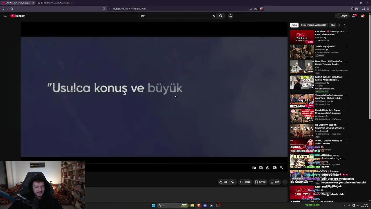The height and width of the screenshot is (209, 371).
Task: Open options for Neler Oluyor? ABD Maduro'yu video
Action: (347, 62)
